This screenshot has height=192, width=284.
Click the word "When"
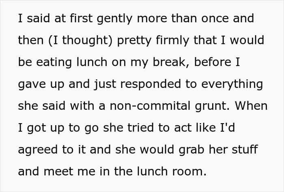click(x=251, y=106)
